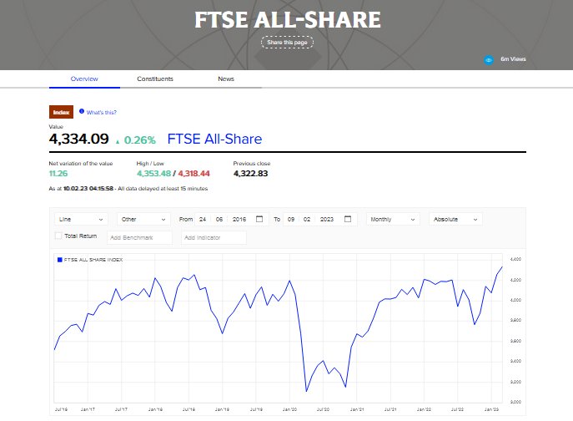This screenshot has height=421, width=573.
Task: Click the brown Index badge
Action: pyautogui.click(x=61, y=112)
